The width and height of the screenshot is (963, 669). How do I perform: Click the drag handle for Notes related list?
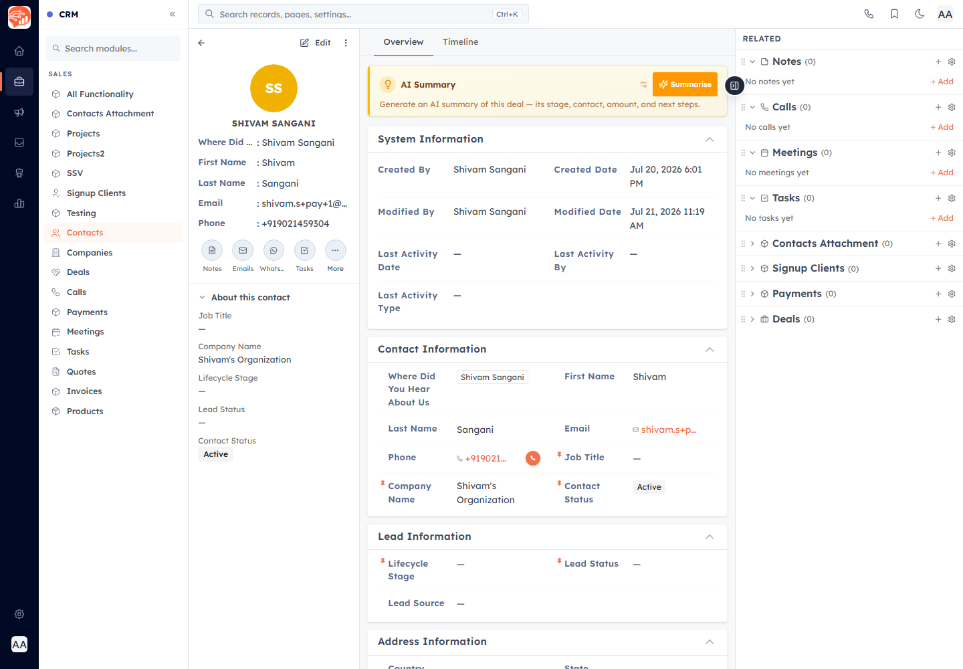(743, 62)
